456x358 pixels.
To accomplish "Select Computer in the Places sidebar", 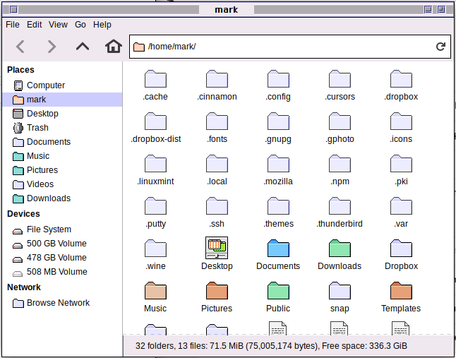I will click(x=62, y=85).
